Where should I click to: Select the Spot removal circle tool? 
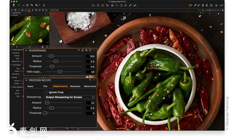[x=121, y=5]
